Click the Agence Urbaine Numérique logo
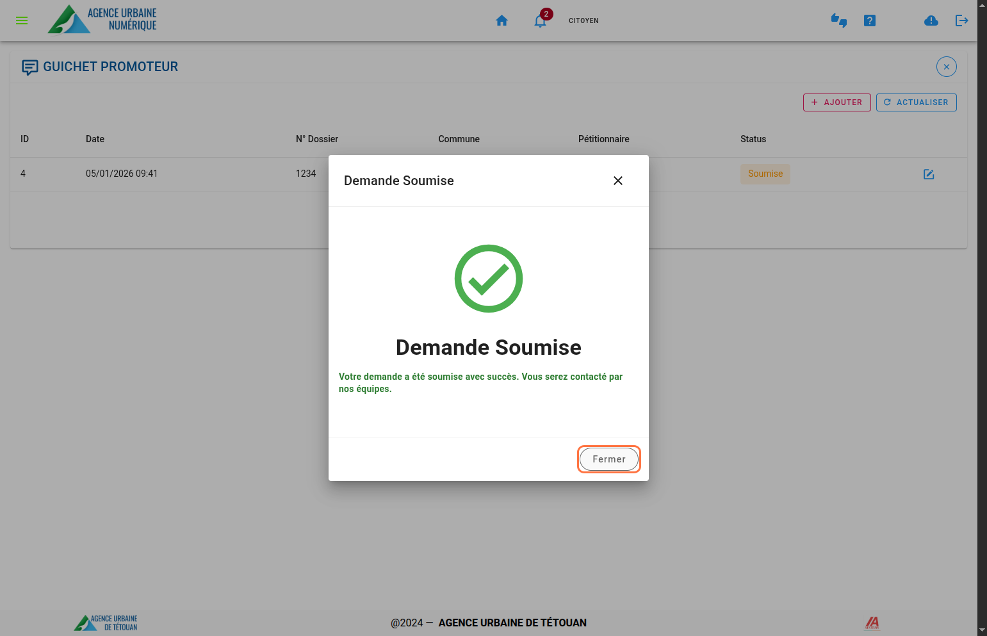 (102, 19)
